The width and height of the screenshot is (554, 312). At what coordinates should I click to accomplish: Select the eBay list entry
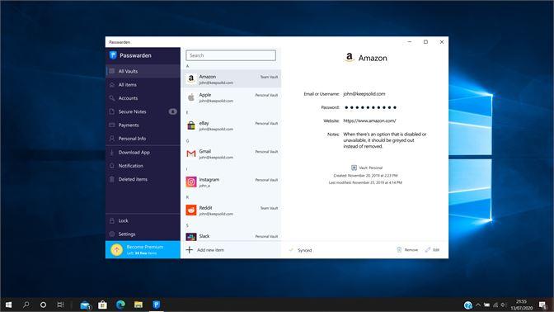(232, 125)
